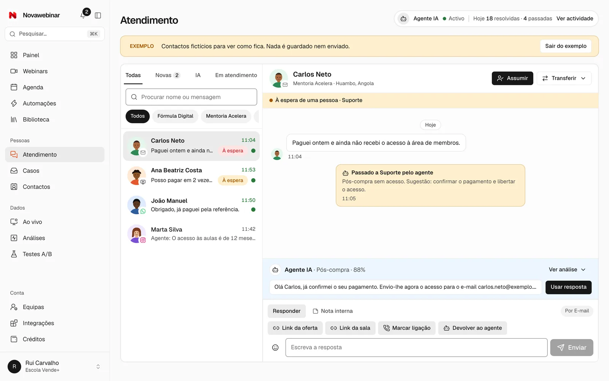Click Devolver ao agente button
Image resolution: width=609 pixels, height=381 pixels.
472,328
